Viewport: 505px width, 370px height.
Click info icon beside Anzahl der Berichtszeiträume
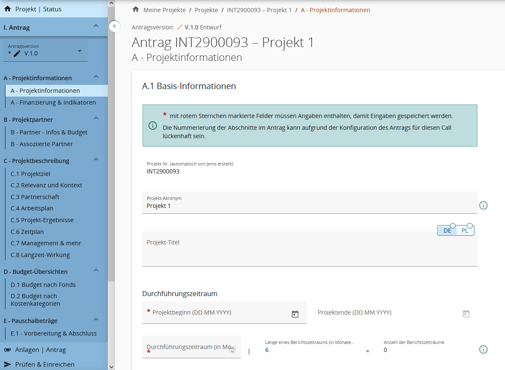tap(483, 349)
